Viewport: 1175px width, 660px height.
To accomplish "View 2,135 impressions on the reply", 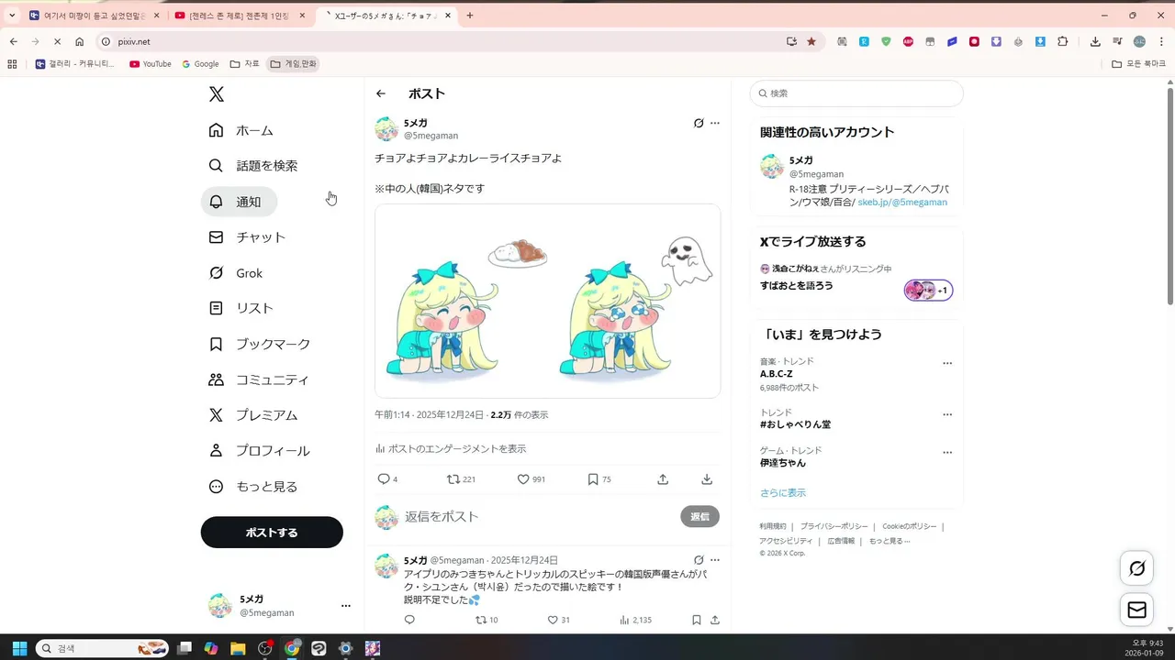I will click(635, 621).
